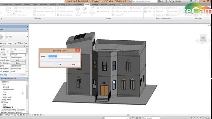
Task: Close the Project Browser panel
Action: pyautogui.click(x=27, y=79)
